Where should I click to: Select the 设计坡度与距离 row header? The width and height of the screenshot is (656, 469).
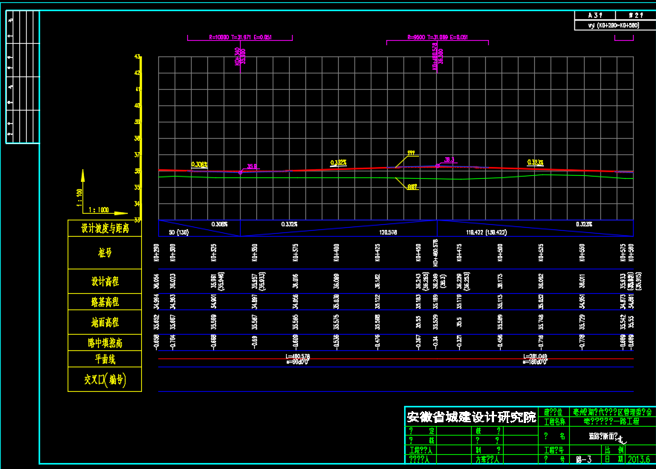point(105,228)
